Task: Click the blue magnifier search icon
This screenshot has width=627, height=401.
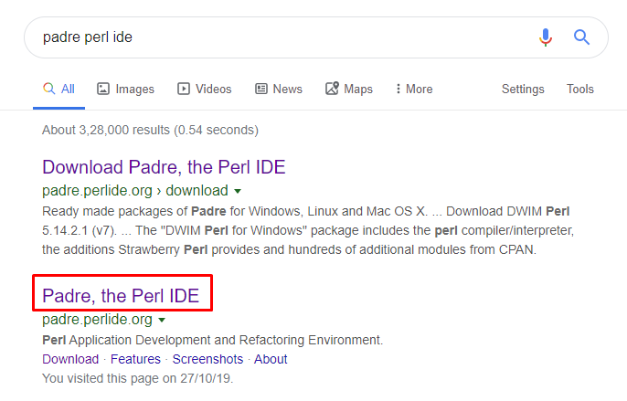Action: (x=581, y=37)
